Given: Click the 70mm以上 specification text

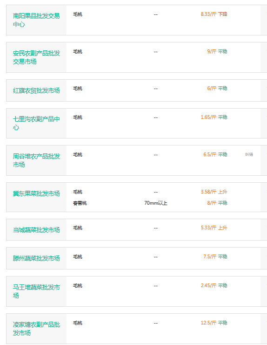Looking at the screenshot, I should tap(156, 203).
